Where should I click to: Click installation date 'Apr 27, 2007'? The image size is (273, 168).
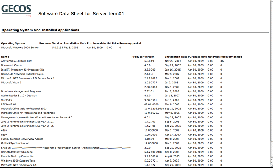tap(173, 135)
